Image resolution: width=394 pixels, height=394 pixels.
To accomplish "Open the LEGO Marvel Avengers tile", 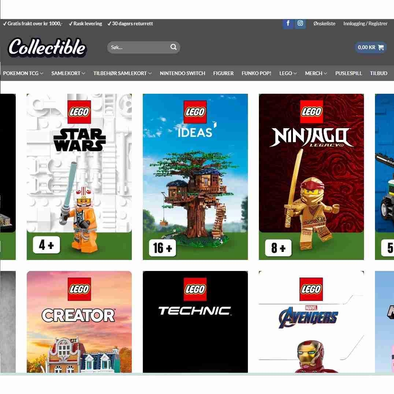I will pos(311,321).
